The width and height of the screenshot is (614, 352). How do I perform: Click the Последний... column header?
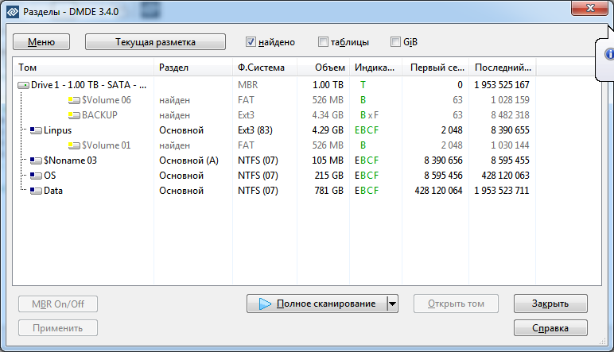pos(503,68)
